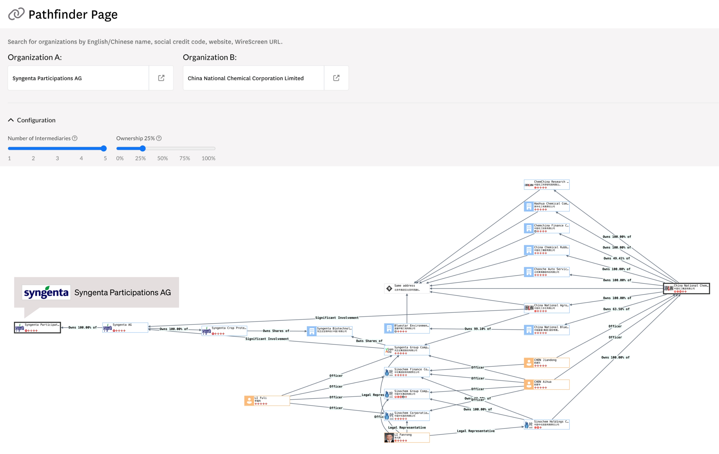
Task: Select the Syngenta AG node
Action: coord(125,328)
